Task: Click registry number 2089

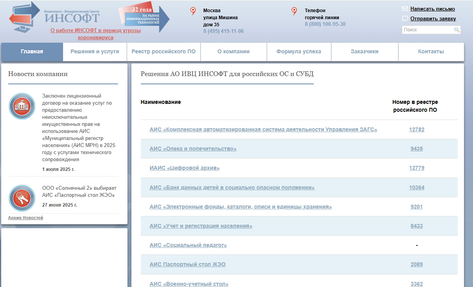Action: point(417,264)
